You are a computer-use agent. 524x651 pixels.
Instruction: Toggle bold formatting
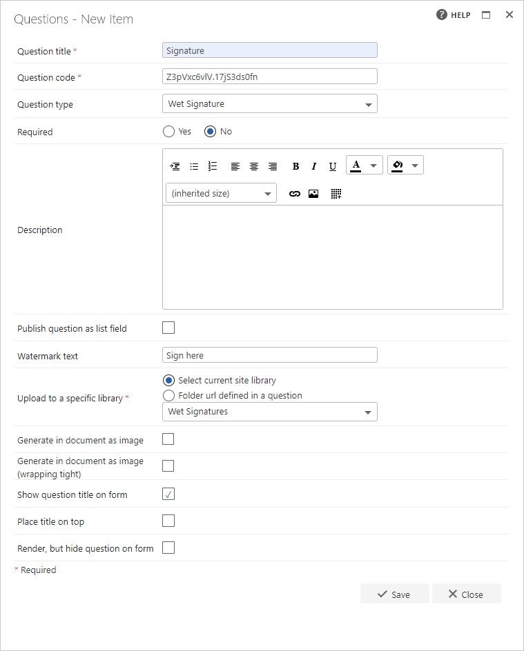click(295, 166)
